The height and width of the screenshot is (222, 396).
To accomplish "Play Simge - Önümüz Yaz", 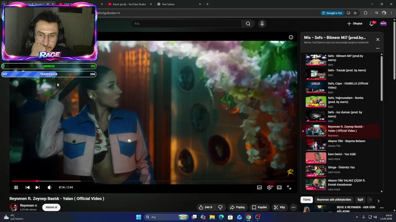I will pos(340,171).
